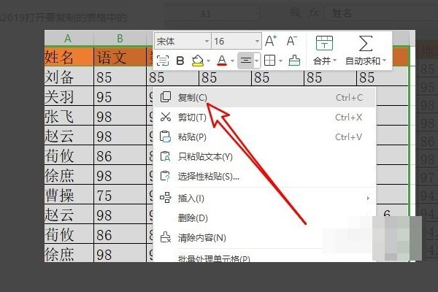Click the decrease font size icon

point(292,41)
